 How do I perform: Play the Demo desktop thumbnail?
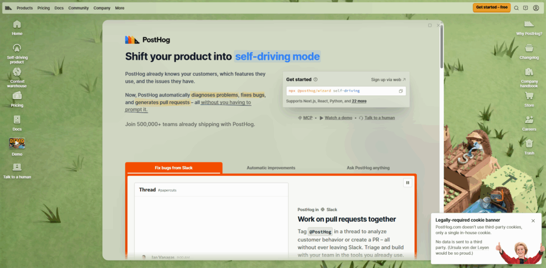coord(17,143)
